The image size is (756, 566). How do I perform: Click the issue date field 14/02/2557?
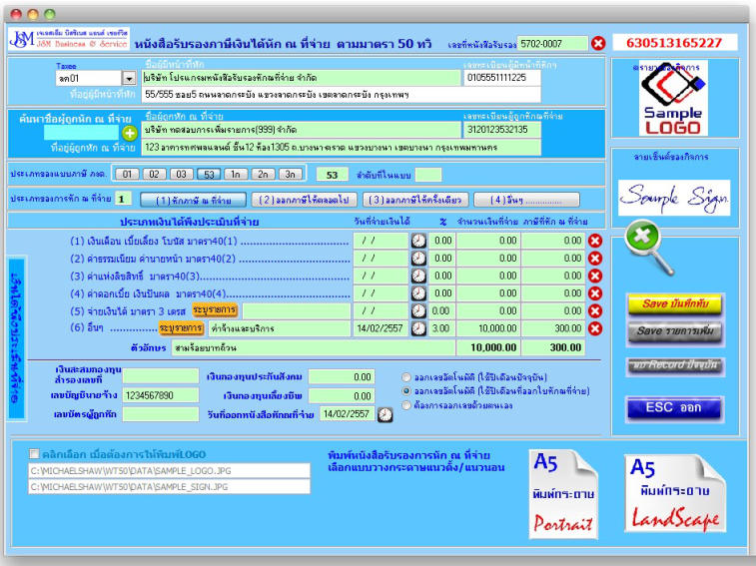(x=348, y=414)
